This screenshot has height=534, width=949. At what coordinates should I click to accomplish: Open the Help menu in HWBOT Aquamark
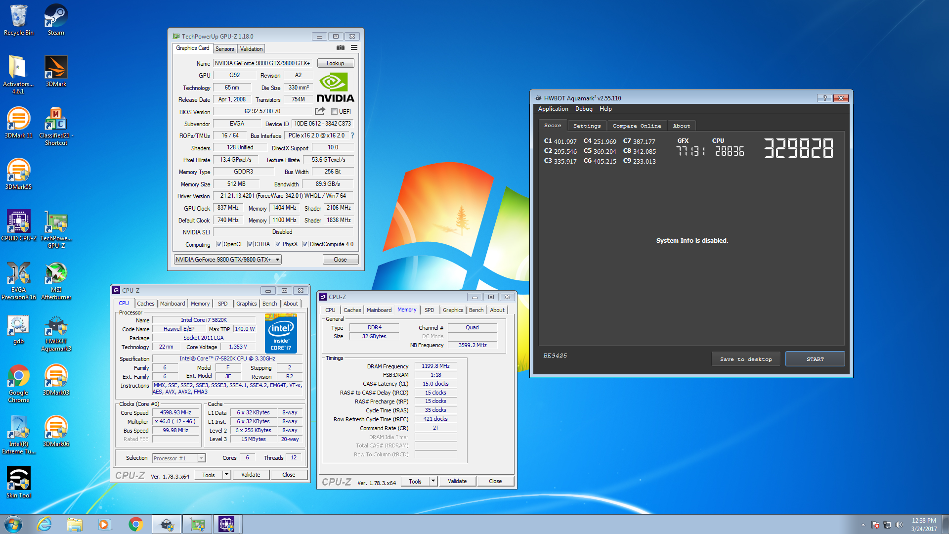tap(605, 109)
